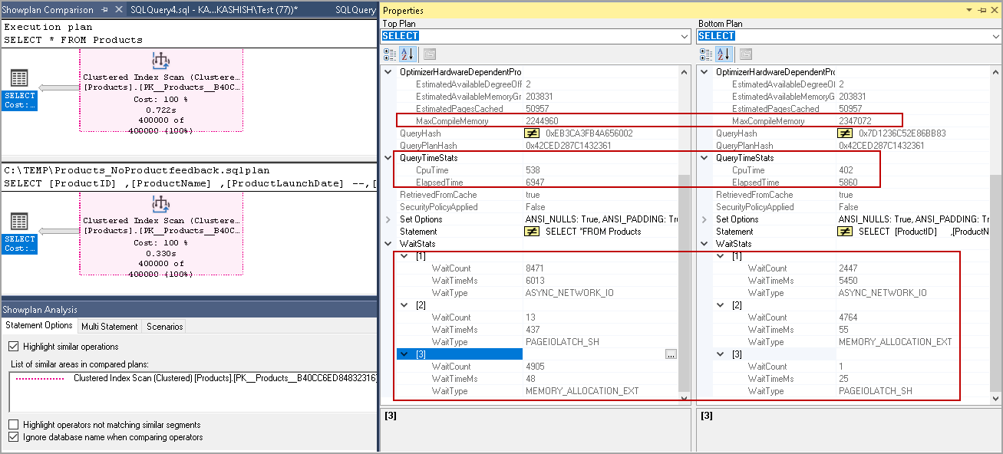The image size is (1003, 454).
Task: Open the Statement Options tab
Action: coord(39,326)
